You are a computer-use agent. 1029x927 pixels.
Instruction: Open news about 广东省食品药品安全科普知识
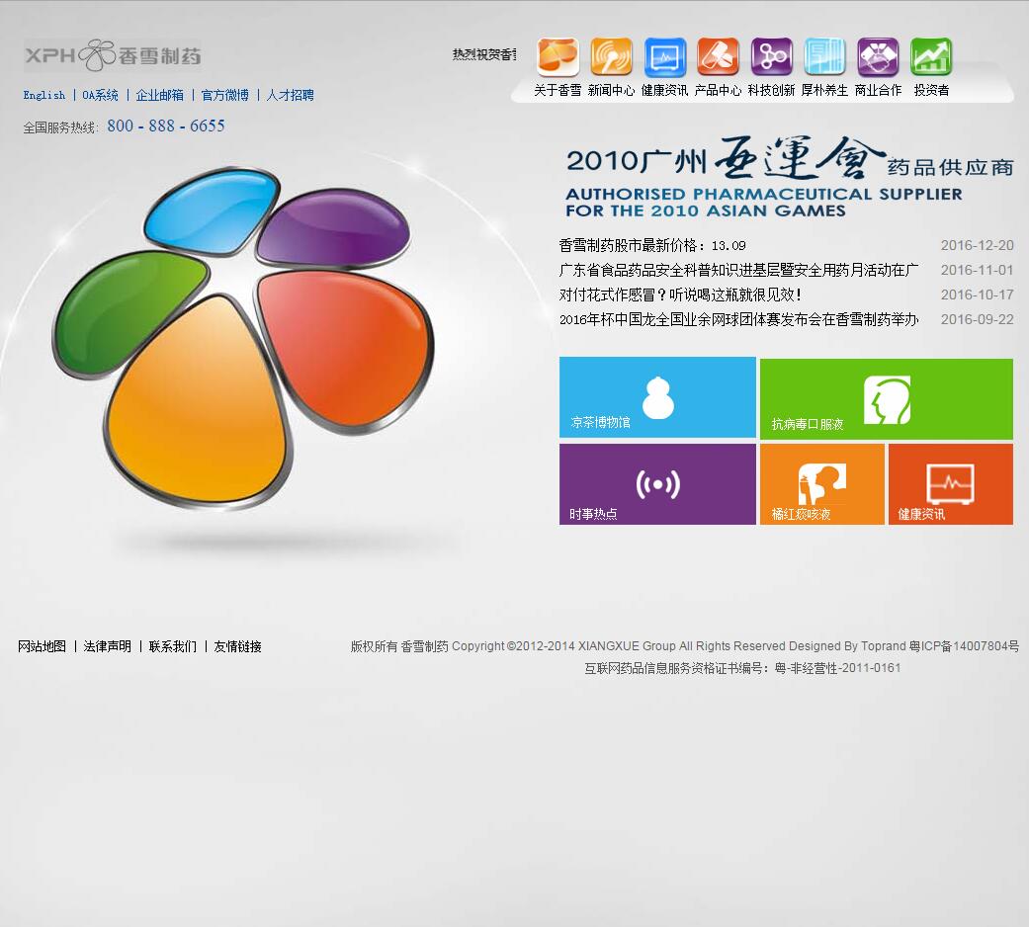[x=739, y=271]
